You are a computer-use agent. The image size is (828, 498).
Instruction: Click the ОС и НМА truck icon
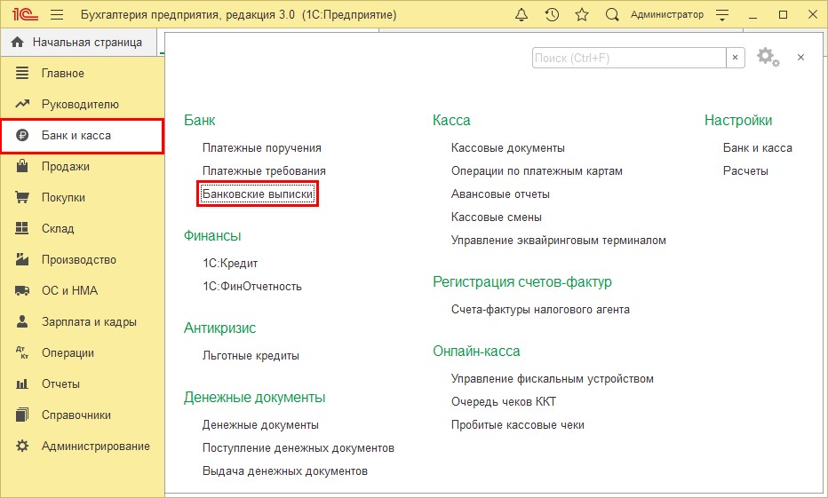click(x=22, y=290)
